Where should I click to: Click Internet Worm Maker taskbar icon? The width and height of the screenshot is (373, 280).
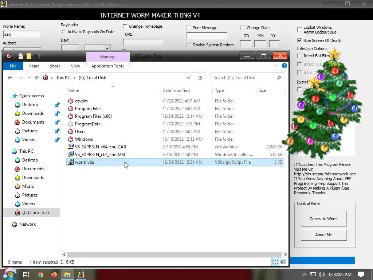[x=81, y=275]
